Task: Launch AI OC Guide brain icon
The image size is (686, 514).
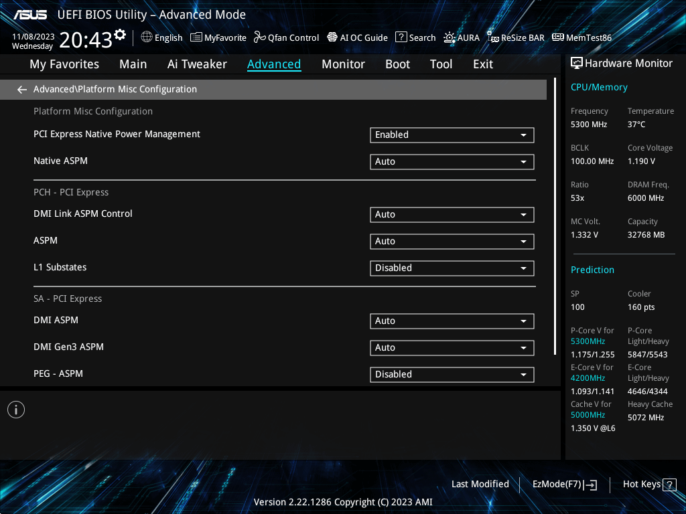Action: [332, 37]
